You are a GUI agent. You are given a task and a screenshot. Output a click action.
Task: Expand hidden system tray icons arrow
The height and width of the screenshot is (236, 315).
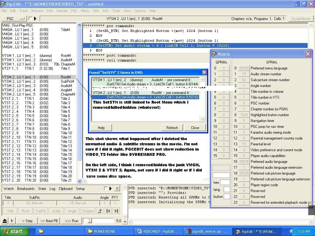click(x=292, y=231)
